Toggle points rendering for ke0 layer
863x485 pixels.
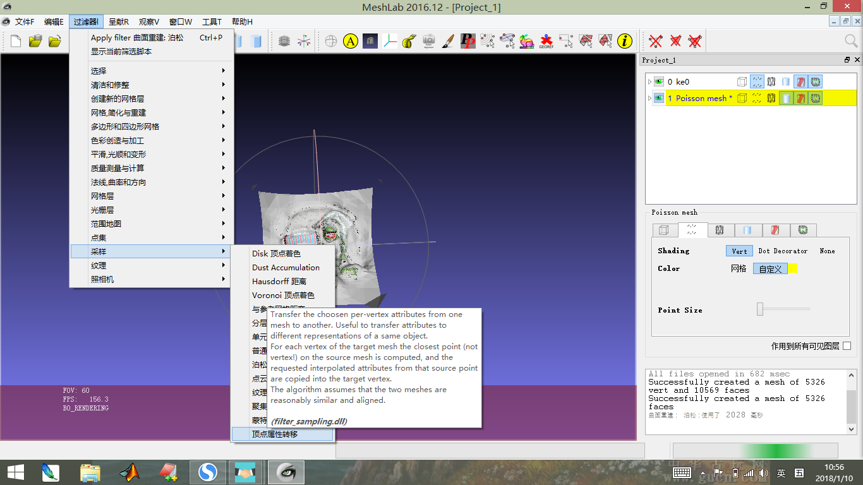point(757,81)
